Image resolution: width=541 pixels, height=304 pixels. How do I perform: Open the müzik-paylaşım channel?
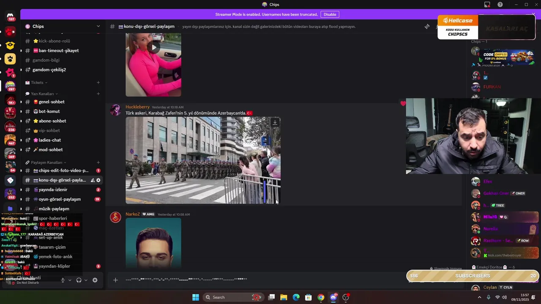(x=63, y=209)
